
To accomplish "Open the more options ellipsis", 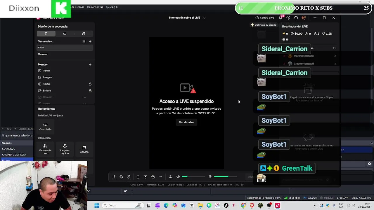I will pyautogui.click(x=160, y=177).
